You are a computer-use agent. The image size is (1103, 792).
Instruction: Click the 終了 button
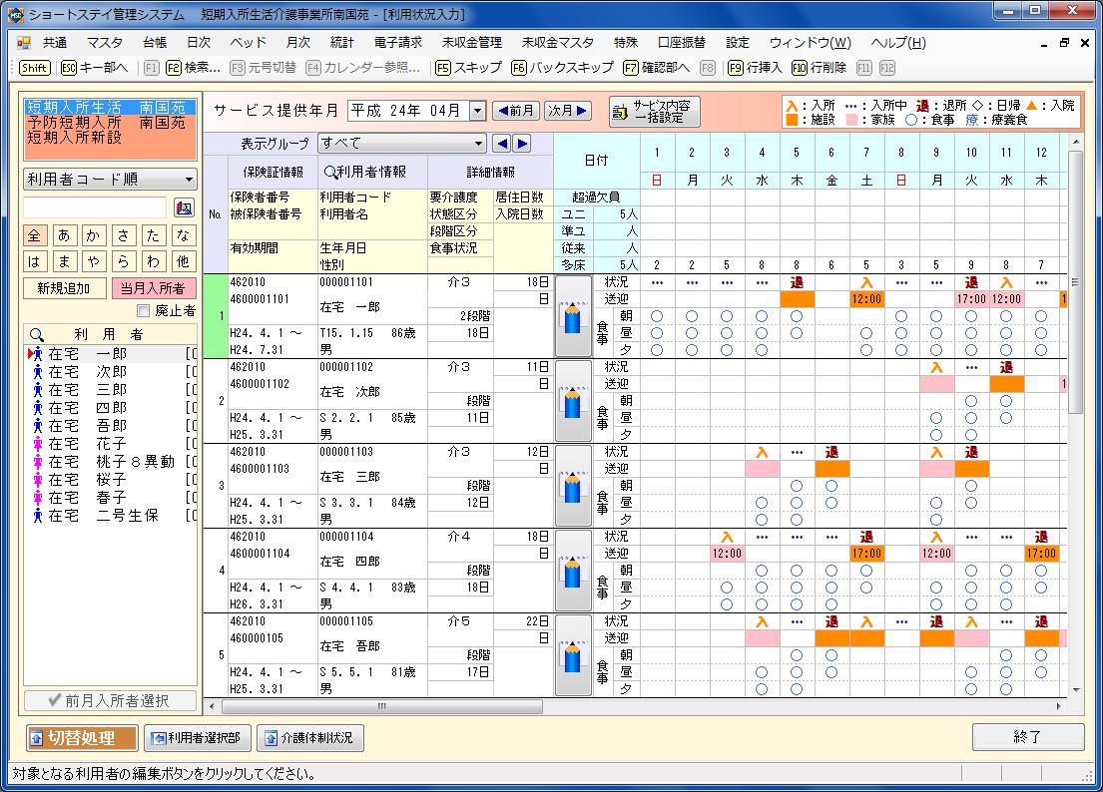[1027, 737]
